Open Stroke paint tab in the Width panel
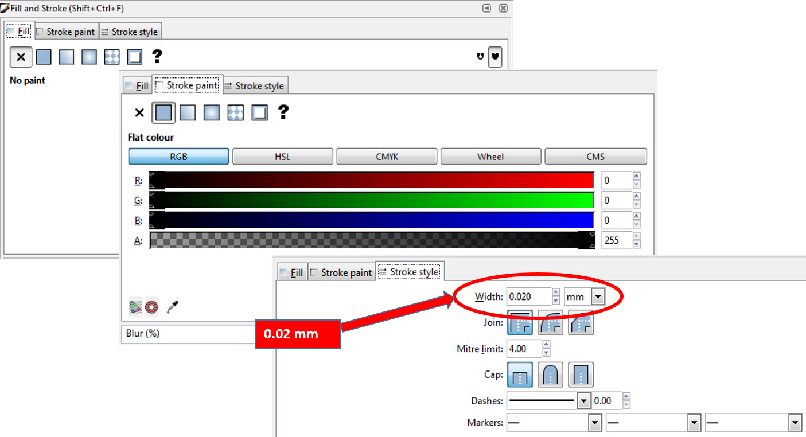This screenshot has width=806, height=437. pos(341,272)
